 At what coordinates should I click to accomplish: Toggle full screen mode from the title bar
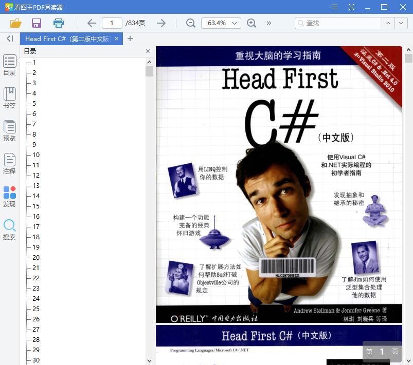pos(352,7)
